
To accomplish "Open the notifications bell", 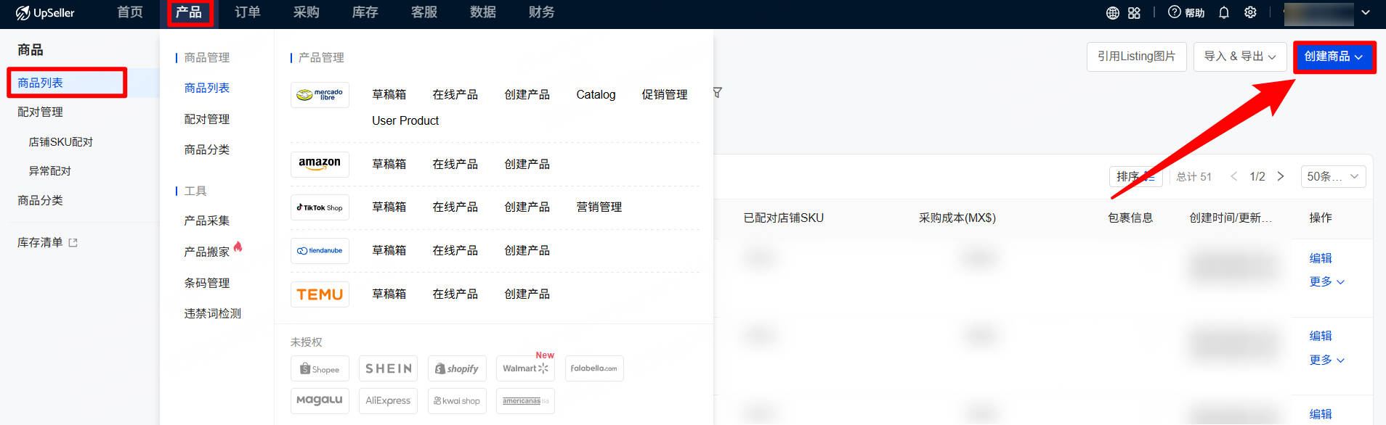I will [1224, 12].
